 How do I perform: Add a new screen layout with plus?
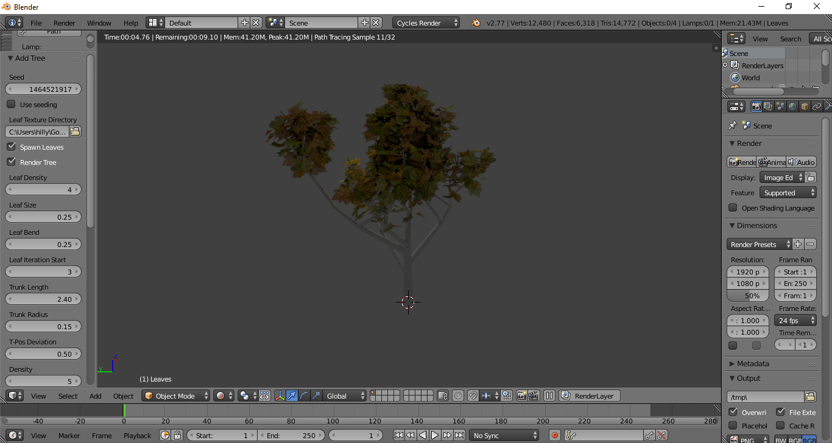tap(245, 23)
